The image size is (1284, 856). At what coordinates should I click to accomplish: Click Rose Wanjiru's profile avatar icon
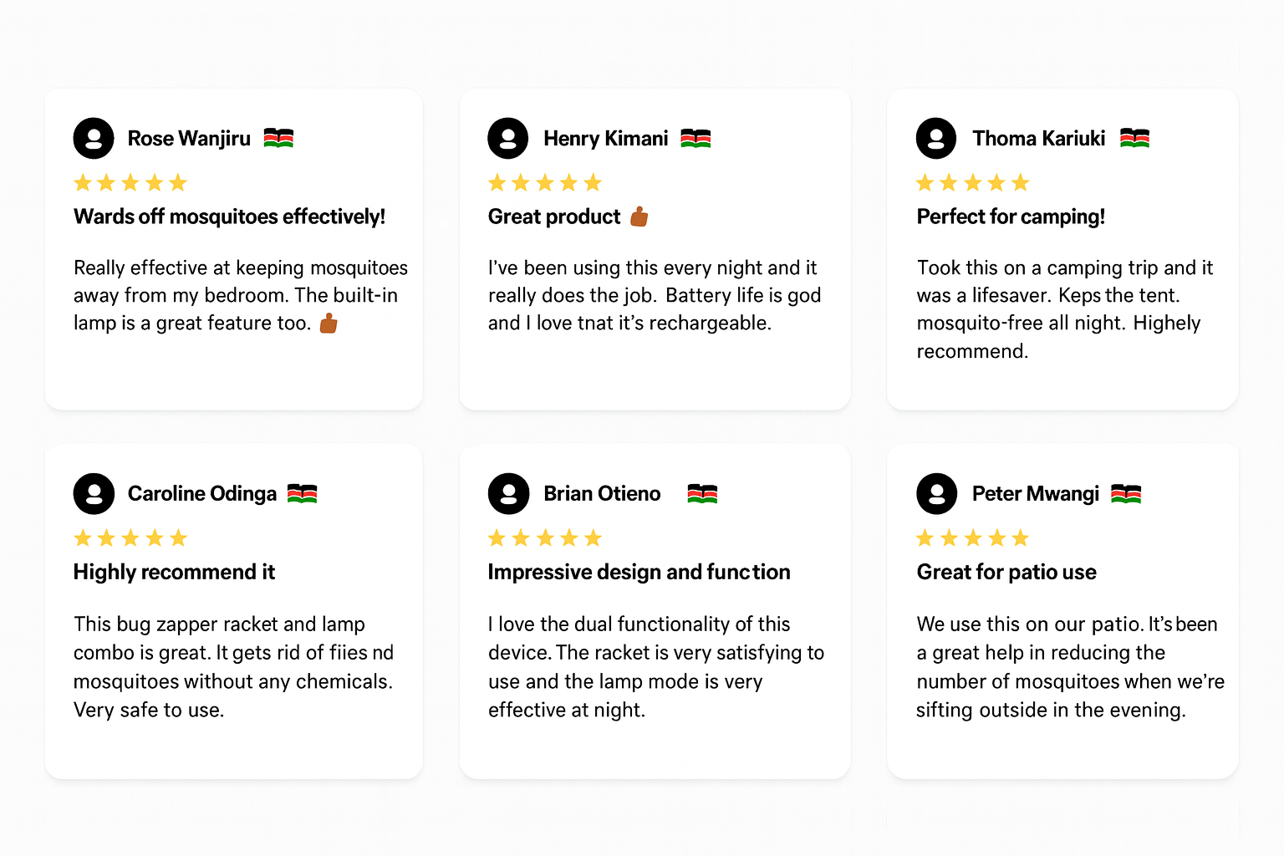tap(94, 138)
